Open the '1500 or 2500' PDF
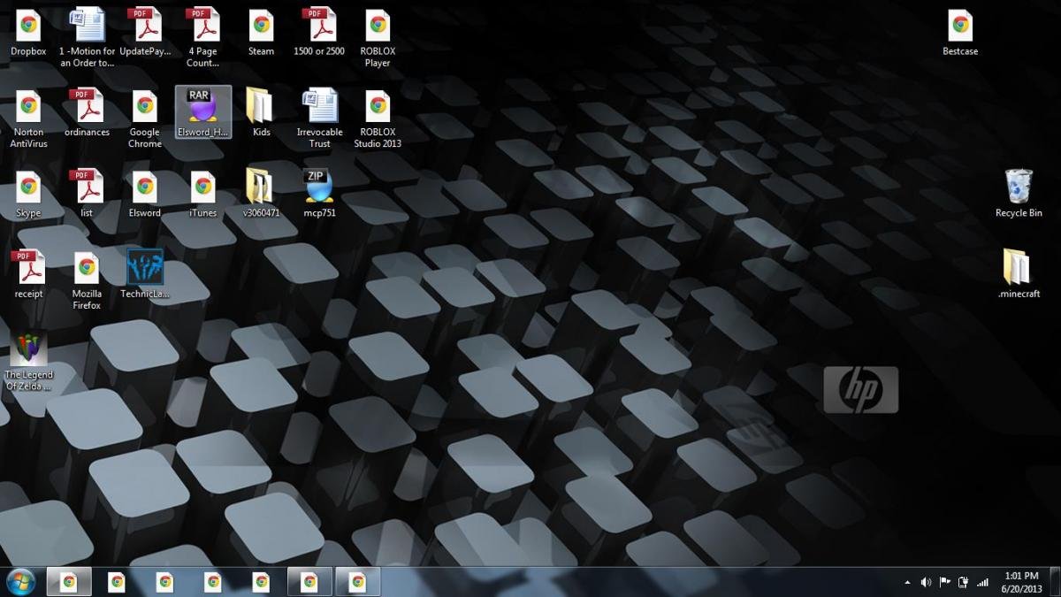This screenshot has width=1061, height=597. pyautogui.click(x=319, y=34)
